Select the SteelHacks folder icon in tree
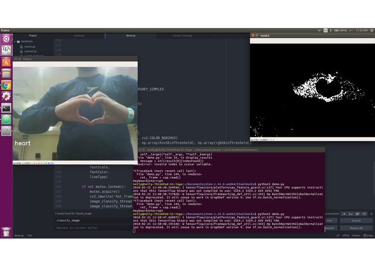This screenshot has width=375, height=266. point(18,41)
